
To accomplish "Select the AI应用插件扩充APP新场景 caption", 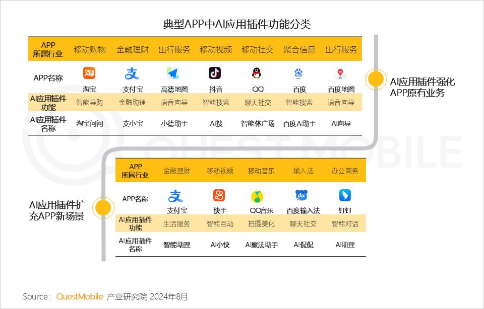I will coord(57,210).
